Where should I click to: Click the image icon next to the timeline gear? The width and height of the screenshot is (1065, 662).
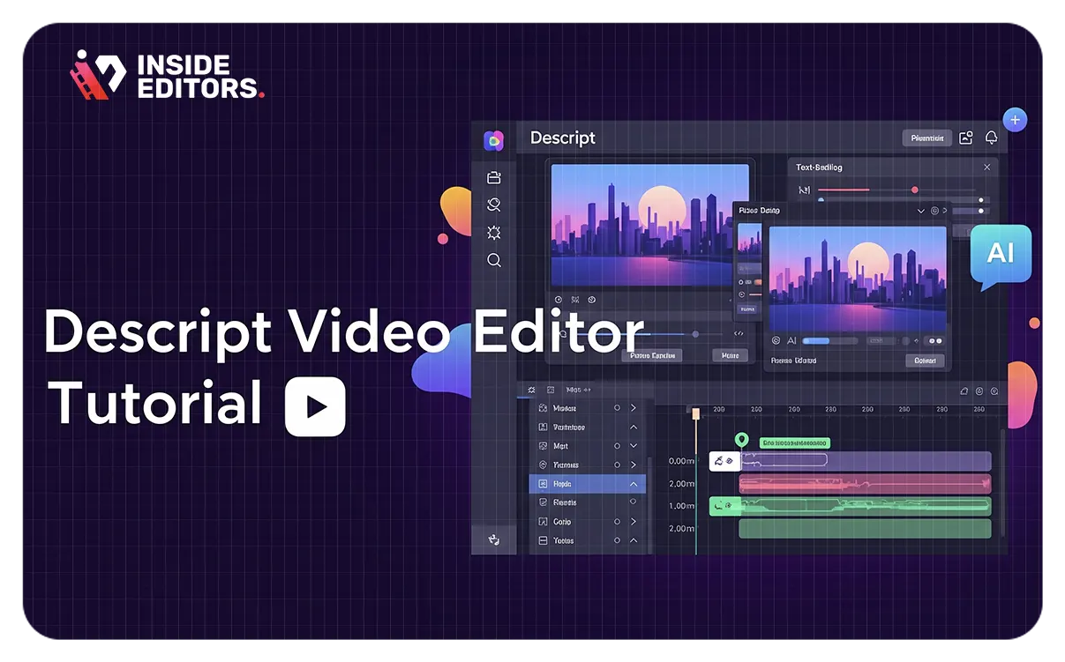pos(551,389)
